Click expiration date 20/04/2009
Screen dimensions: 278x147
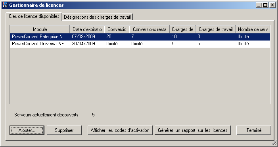[x=83, y=44]
